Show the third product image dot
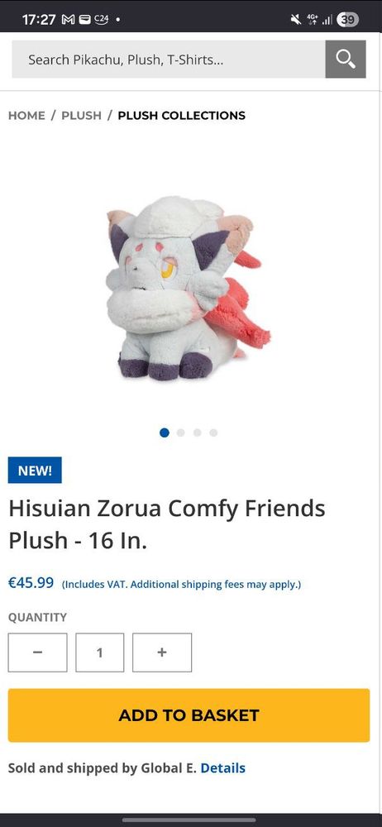Image resolution: width=382 pixels, height=827 pixels. pos(198,433)
